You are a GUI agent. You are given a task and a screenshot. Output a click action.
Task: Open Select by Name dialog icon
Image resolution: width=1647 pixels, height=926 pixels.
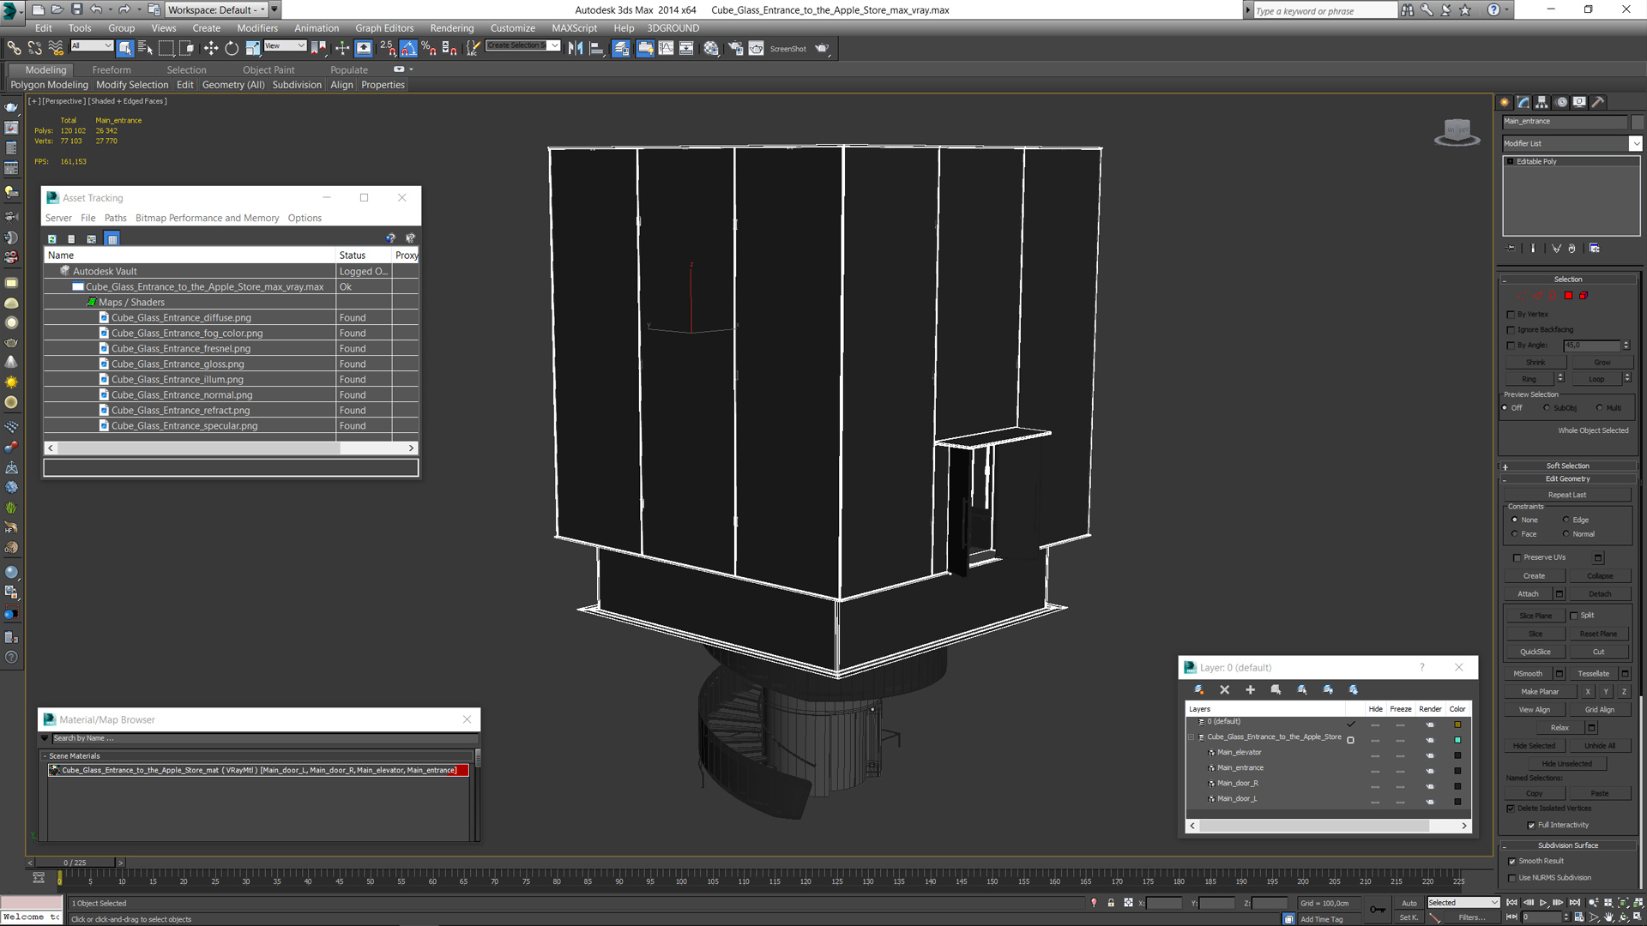[145, 48]
